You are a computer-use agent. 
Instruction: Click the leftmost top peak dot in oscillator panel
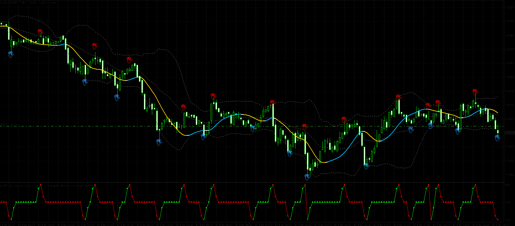(41, 185)
